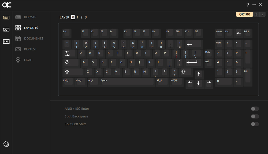This screenshot has width=268, height=154.
Task: Toggle Split Backspace switch
Action: pos(255,116)
